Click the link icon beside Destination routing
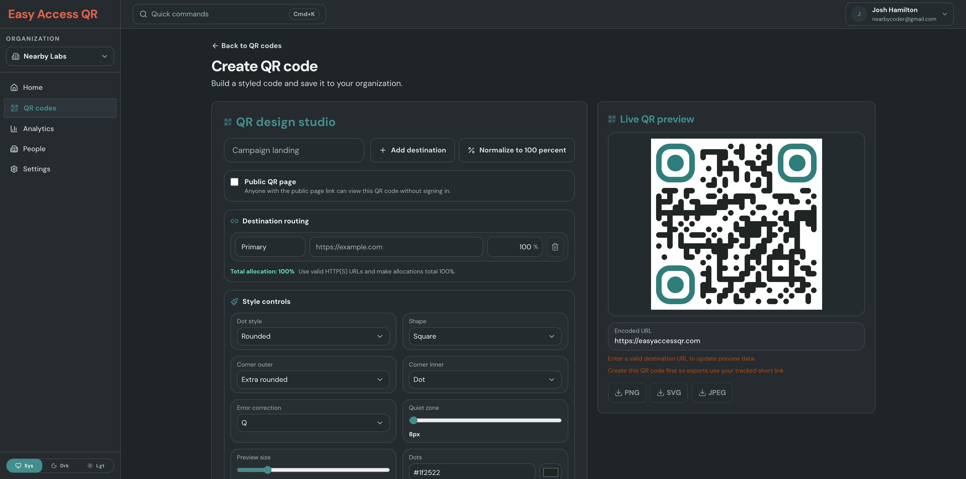This screenshot has width=966, height=479. click(234, 221)
